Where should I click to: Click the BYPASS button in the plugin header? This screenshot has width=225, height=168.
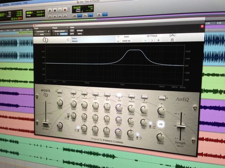(80, 30)
